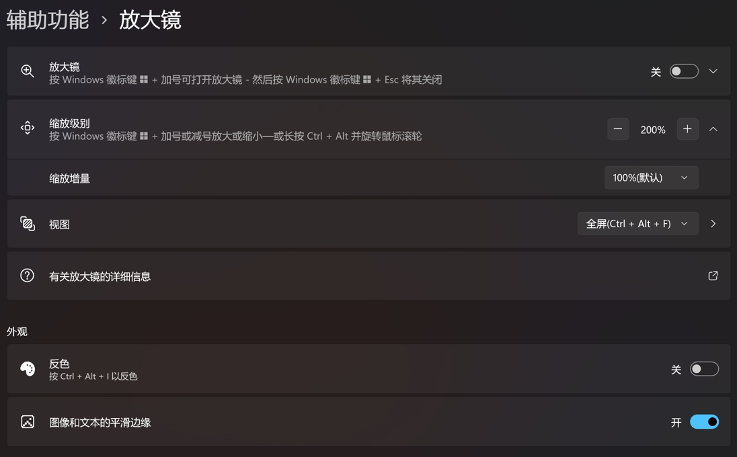Click the question mark help icon
This screenshot has width=737, height=457.
[x=28, y=276]
